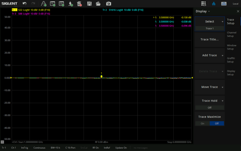The image size is (241, 151).
Task: Click the network connection icon
Action: [x=214, y=4]
